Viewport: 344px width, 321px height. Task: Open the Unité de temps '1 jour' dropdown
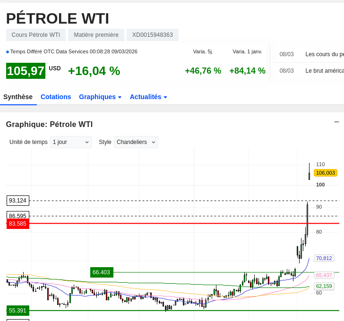(71, 142)
